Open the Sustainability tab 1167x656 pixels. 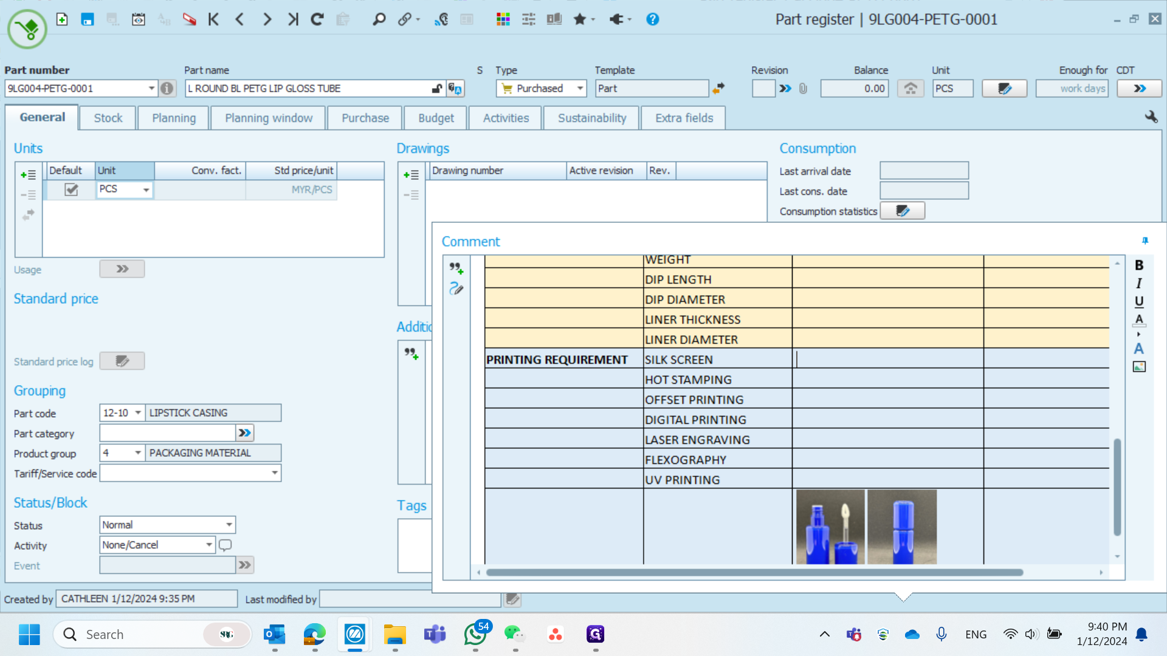click(591, 118)
